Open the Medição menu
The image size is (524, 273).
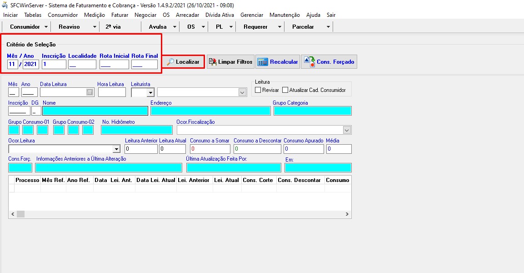point(94,15)
